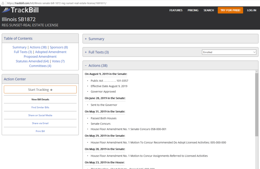Click 'On May 28, 2019 in the Senate' heading
The image size is (260, 169).
pyautogui.click(x=105, y=149)
